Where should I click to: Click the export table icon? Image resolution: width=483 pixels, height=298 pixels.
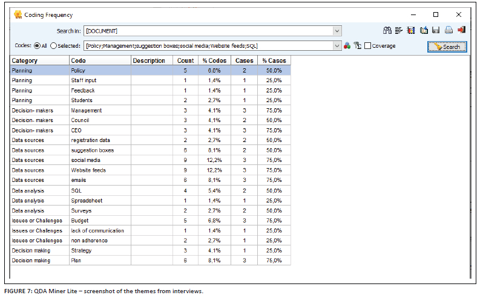424,30
